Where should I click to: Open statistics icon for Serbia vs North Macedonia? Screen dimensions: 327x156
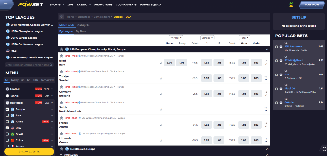[x=161, y=109]
